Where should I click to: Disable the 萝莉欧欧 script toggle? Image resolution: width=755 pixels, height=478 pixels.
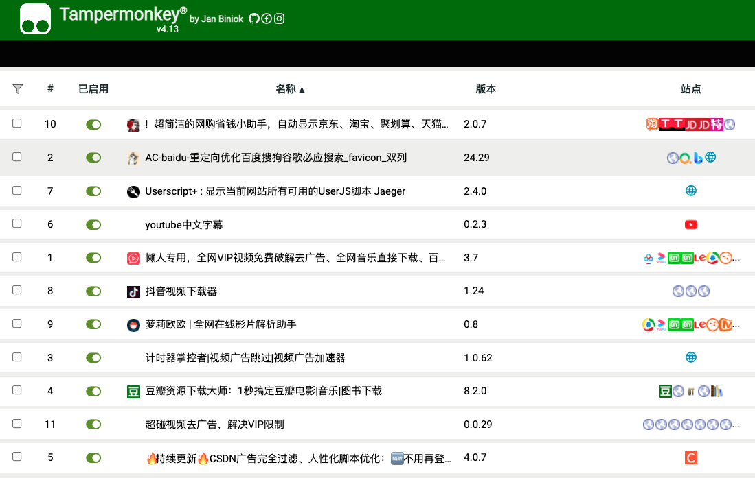pyautogui.click(x=93, y=324)
